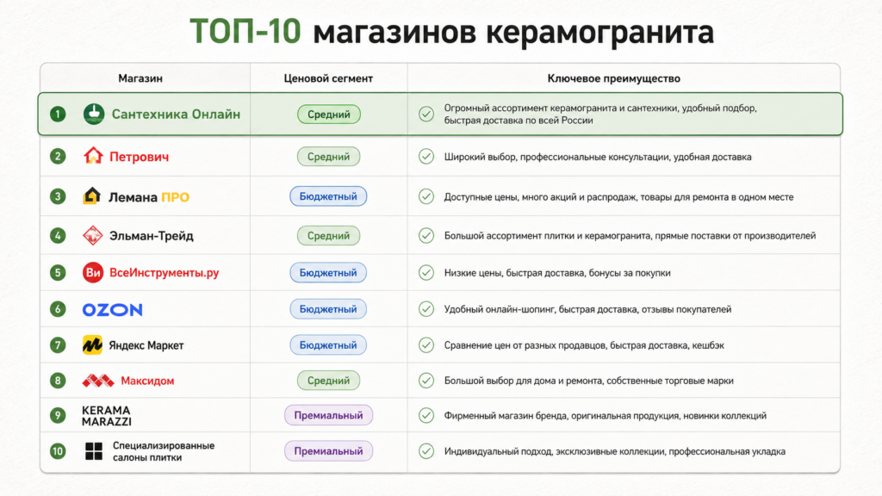Click rank number 4 badge
Viewport: 882px width, 496px height.
[x=58, y=236]
